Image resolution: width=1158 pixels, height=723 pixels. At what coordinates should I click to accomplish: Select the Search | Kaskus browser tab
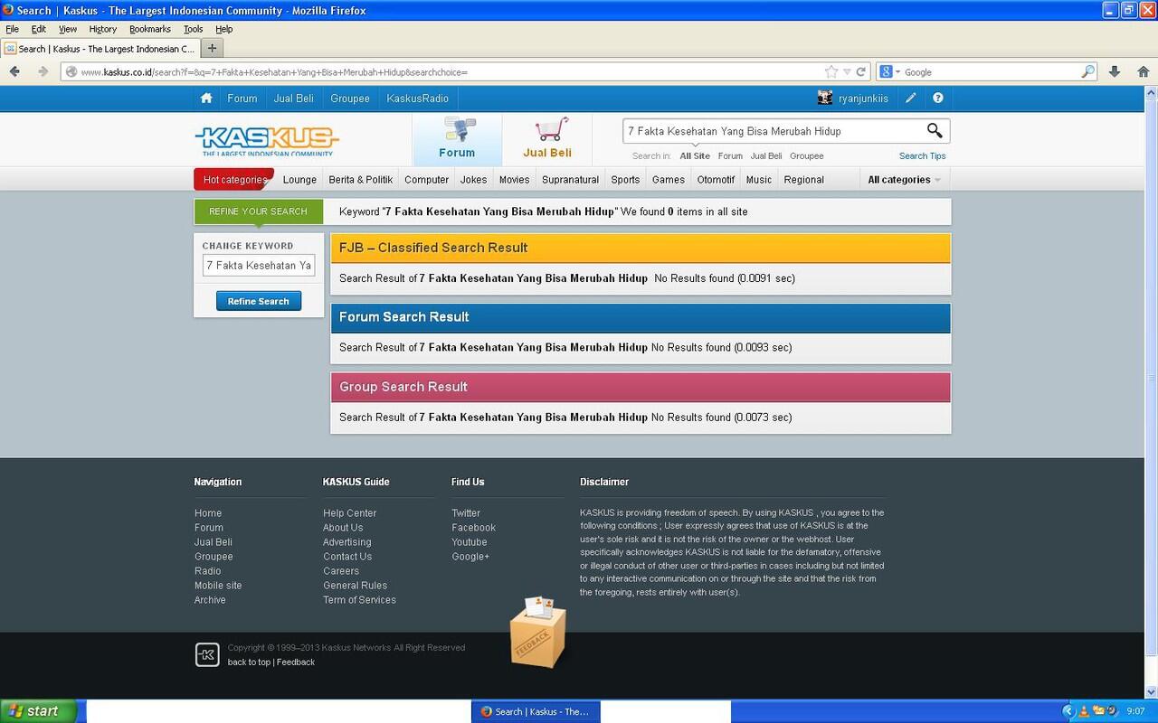(x=100, y=49)
